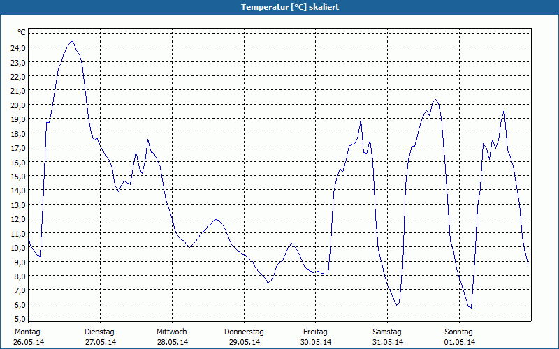This screenshot has height=349, width=559.
Task: Click the 01.06.14 date label
Action: (460, 342)
